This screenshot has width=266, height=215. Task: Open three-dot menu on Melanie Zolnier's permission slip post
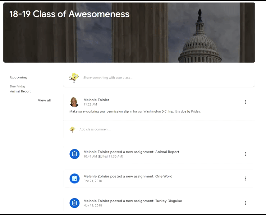pos(245,102)
